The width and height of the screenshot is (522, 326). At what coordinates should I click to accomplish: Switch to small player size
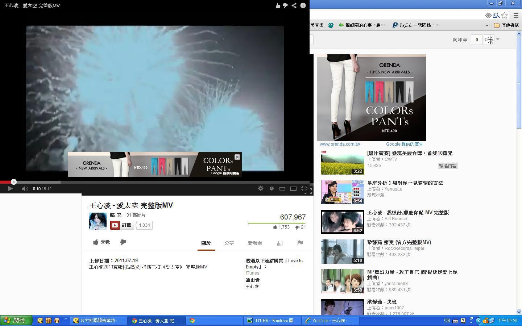click(x=282, y=188)
